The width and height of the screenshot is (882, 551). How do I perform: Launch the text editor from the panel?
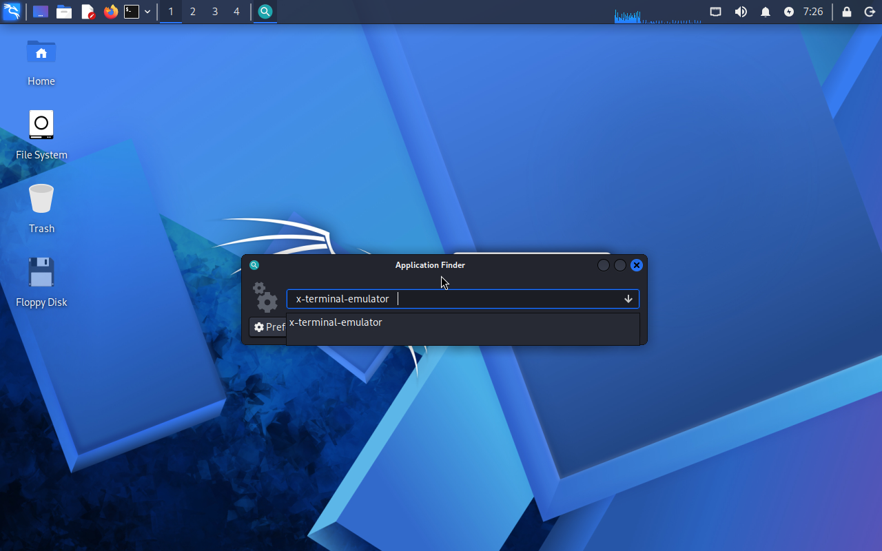pos(88,12)
